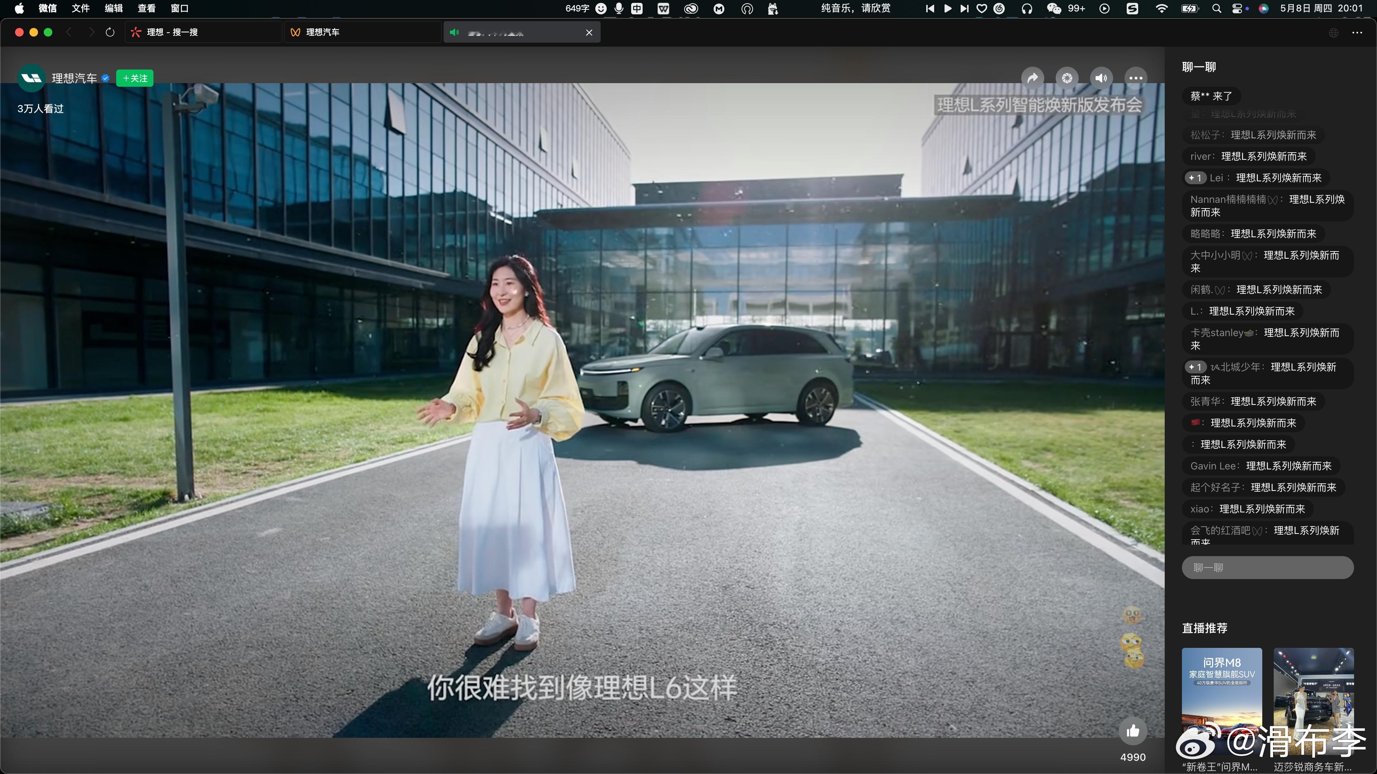Click the 中 input method icon in the menu bar

[x=637, y=8]
